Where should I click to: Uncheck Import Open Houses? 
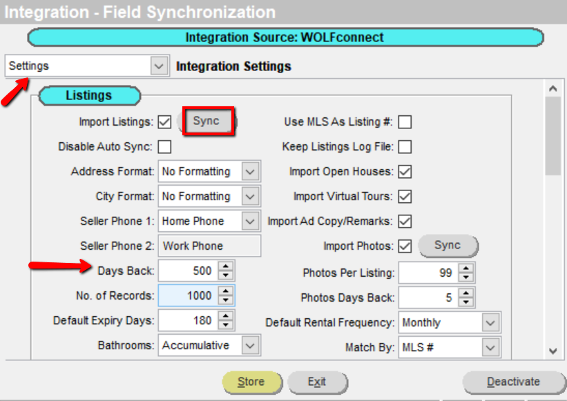click(406, 171)
